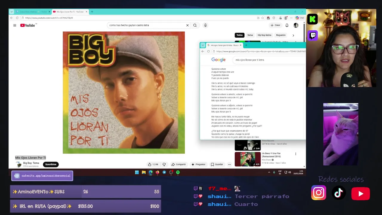Image resolution: width=382 pixels, height=215 pixels.
Task: Open the Windows Start menu
Action: (137, 172)
